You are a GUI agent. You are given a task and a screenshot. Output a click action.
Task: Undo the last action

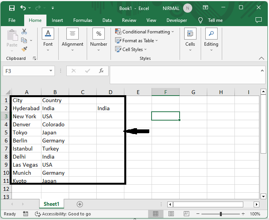(x=23, y=8)
